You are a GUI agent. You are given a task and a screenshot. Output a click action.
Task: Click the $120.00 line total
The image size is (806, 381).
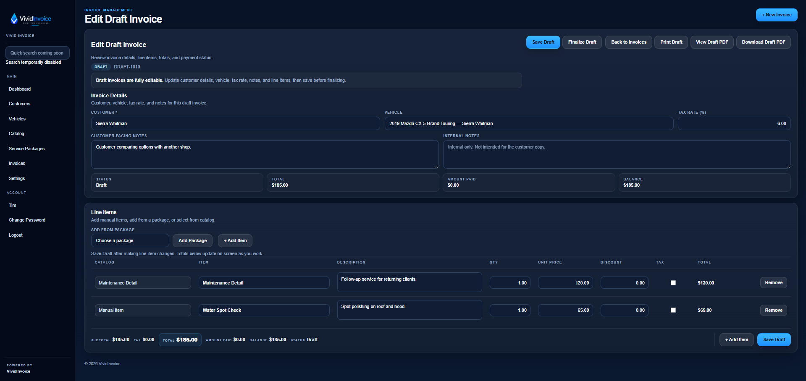click(x=706, y=283)
